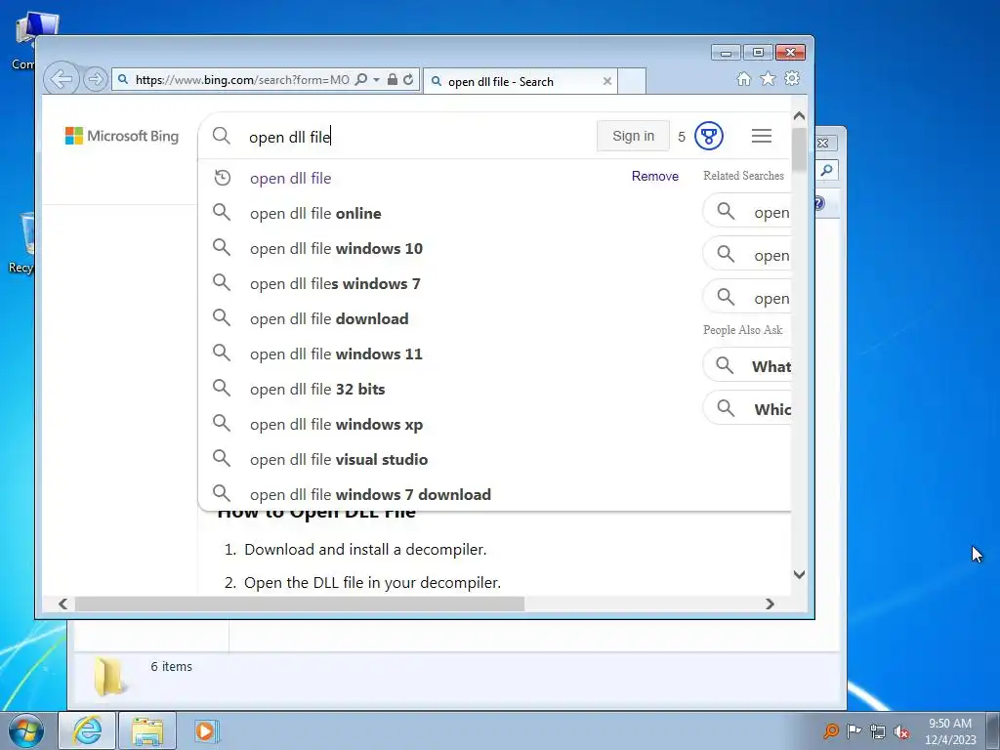Click the Sign in button
This screenshot has height=750, width=1000.
[x=633, y=136]
